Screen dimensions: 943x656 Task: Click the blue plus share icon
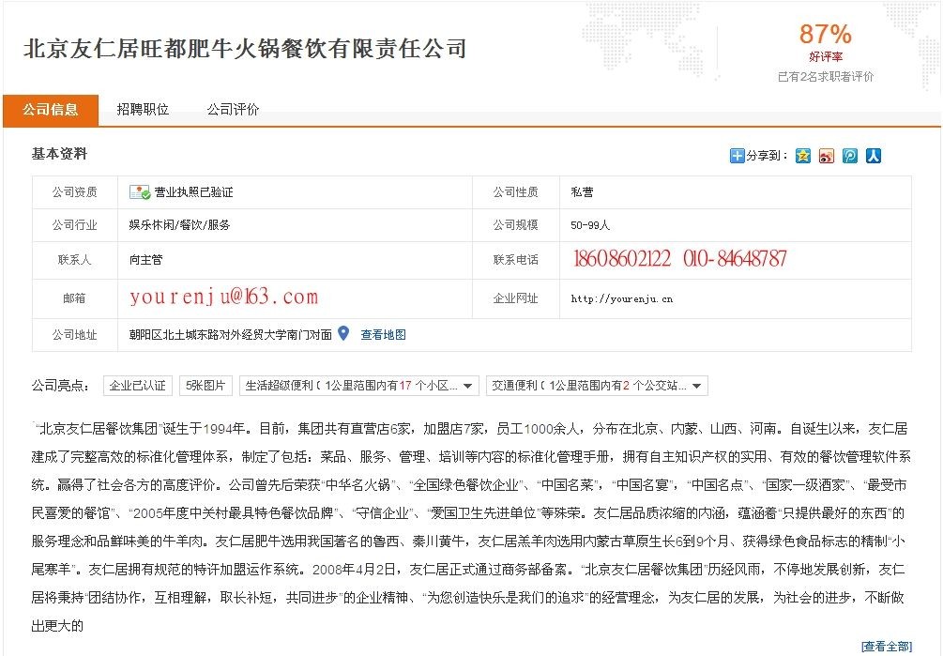[737, 156]
